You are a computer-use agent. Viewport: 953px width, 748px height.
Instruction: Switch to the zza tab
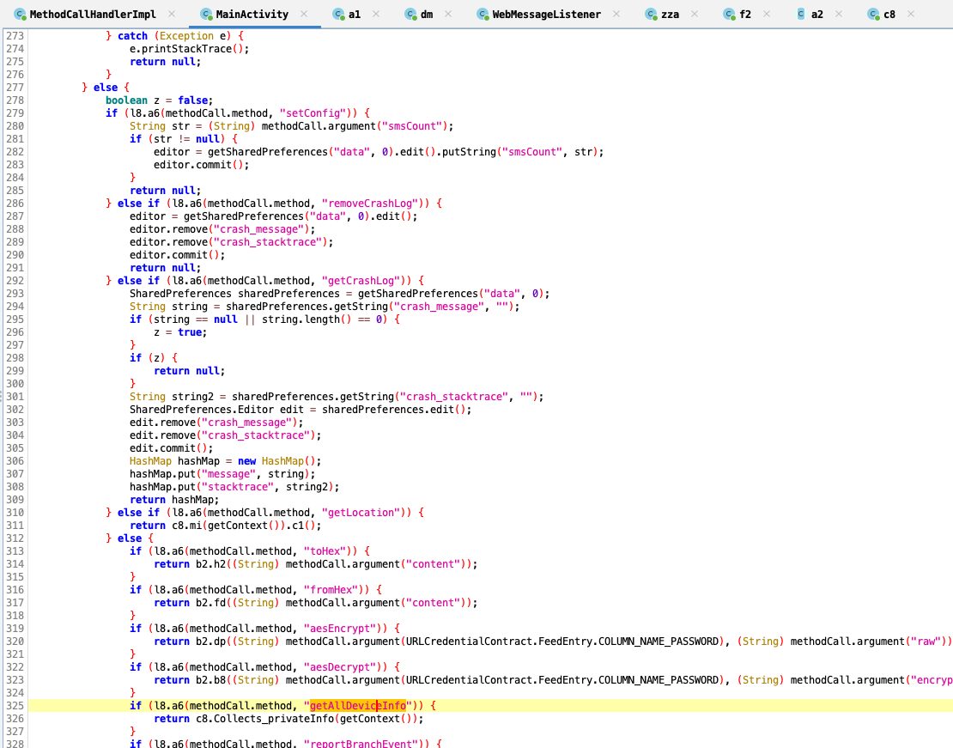(x=670, y=14)
